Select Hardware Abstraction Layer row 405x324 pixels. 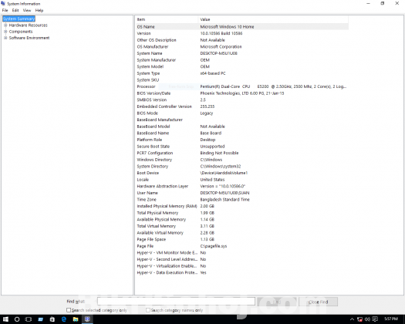(242, 186)
